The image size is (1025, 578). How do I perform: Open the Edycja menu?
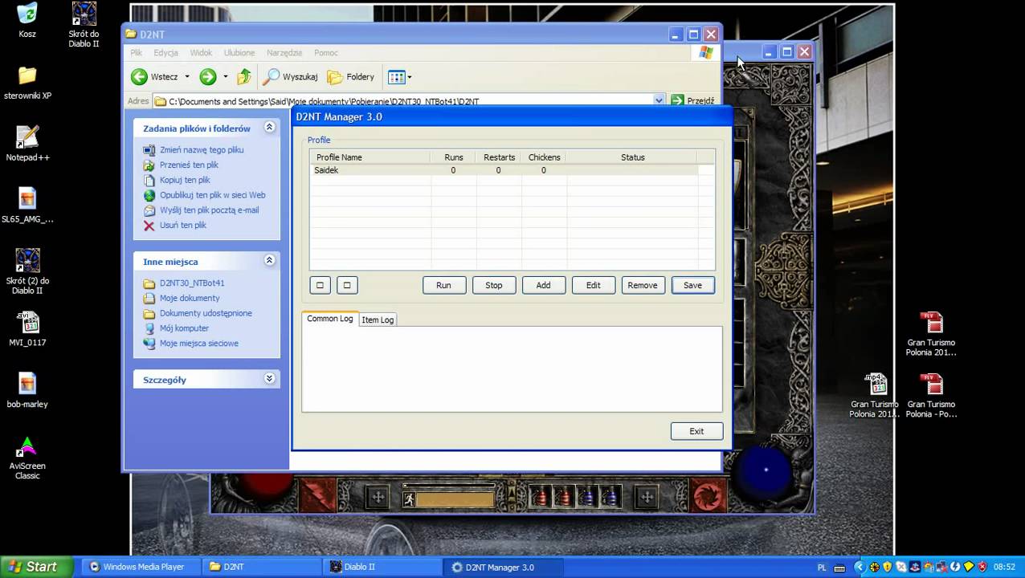click(165, 53)
